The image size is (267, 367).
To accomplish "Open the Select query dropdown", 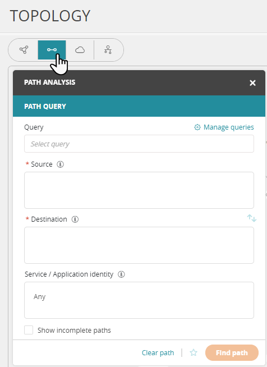I will coord(139,144).
